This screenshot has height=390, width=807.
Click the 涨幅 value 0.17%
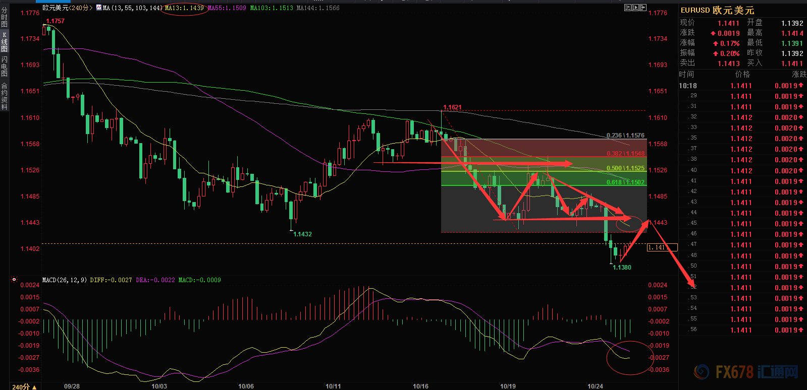click(730, 43)
